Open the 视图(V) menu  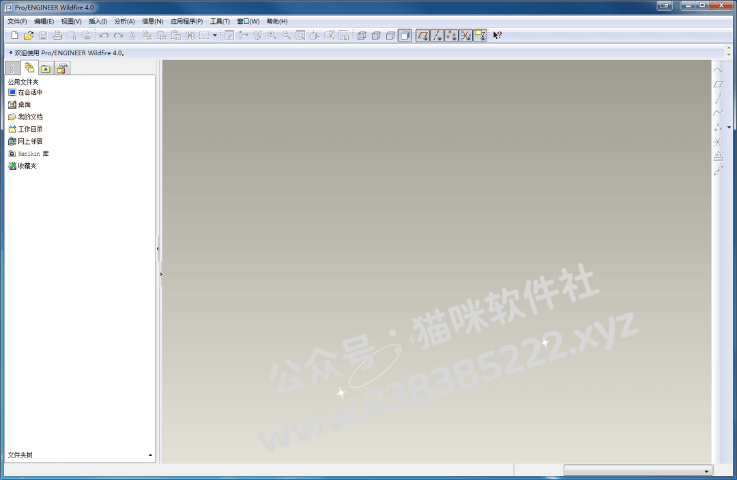pyautogui.click(x=71, y=21)
